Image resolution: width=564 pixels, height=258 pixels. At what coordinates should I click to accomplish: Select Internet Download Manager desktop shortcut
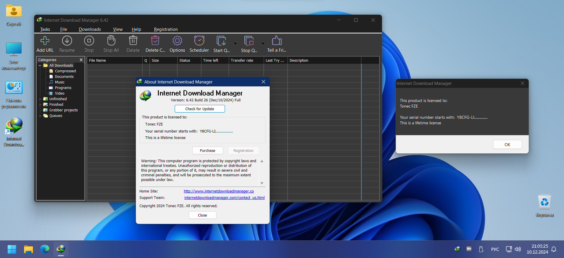(14, 132)
